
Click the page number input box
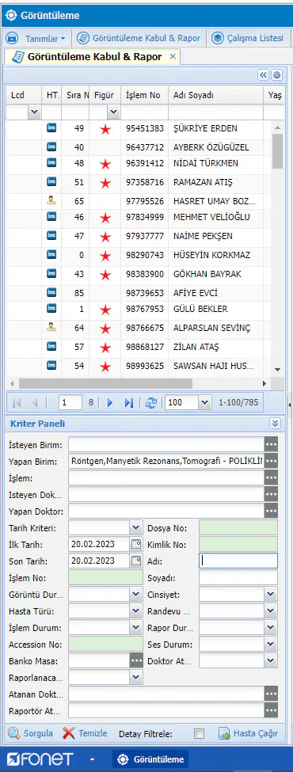point(70,403)
